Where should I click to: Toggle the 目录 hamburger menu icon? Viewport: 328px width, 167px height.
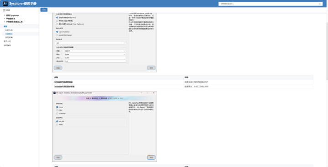tap(4, 10)
